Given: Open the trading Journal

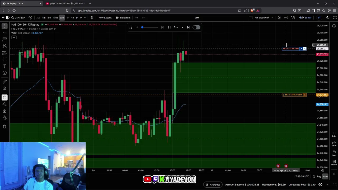Looking at the screenshot, I should pyautogui.click(x=334, y=163).
